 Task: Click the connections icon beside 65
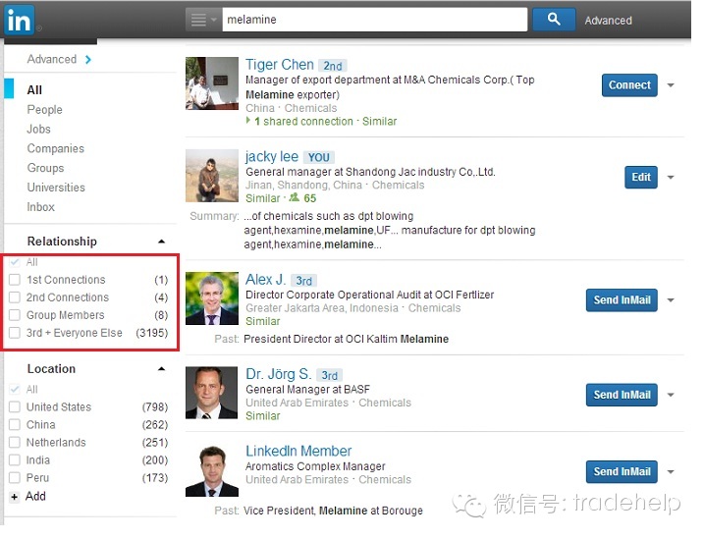(x=295, y=197)
